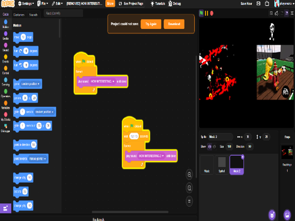Stop the project with the red stop icon
The width and height of the screenshot is (295, 221).
pyautogui.click(x=211, y=14)
